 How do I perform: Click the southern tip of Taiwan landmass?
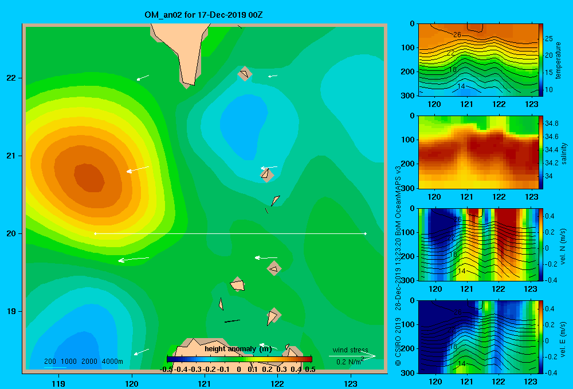coord(188,81)
